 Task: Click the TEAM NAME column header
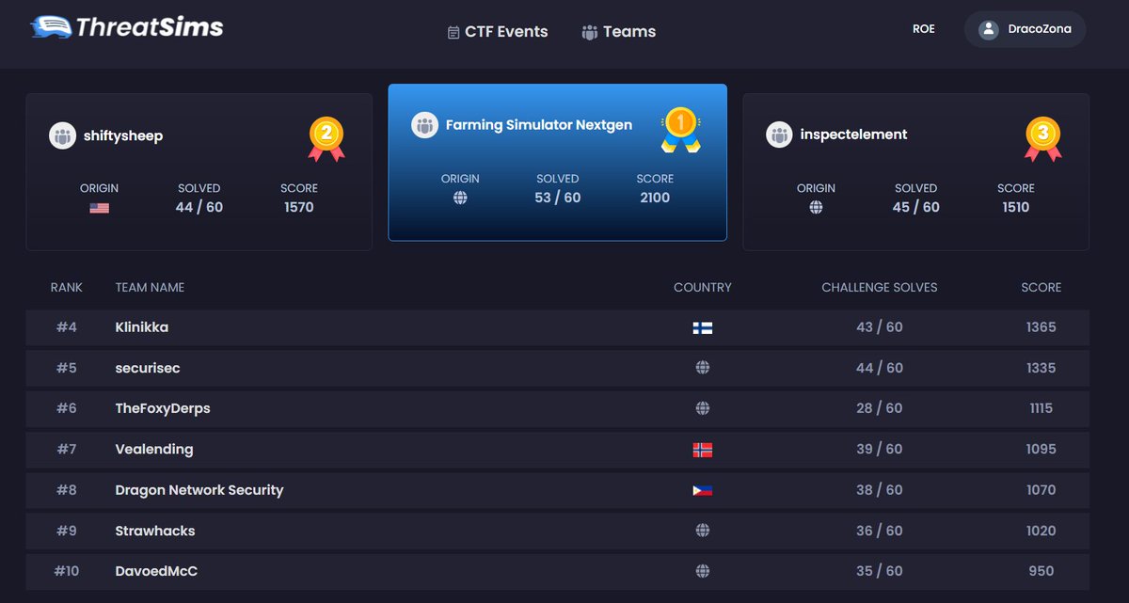coord(150,287)
